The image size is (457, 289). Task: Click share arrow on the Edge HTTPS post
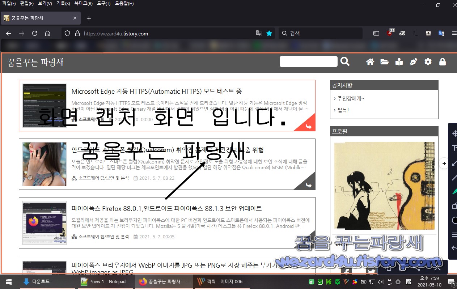coord(308,126)
